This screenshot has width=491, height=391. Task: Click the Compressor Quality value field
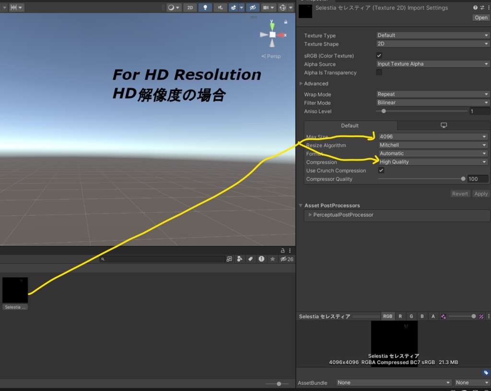[478, 179]
